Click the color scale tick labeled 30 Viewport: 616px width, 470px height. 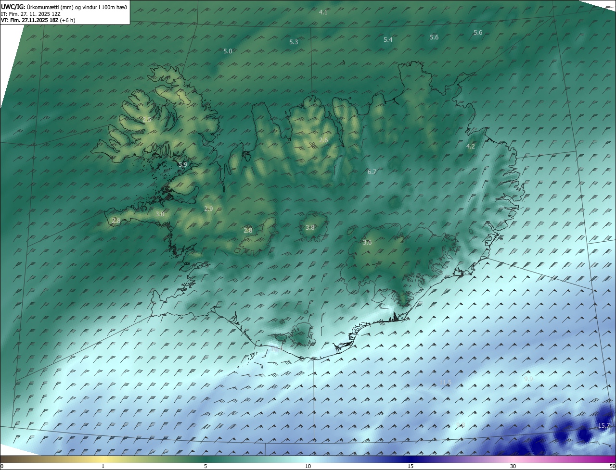tap(513, 466)
